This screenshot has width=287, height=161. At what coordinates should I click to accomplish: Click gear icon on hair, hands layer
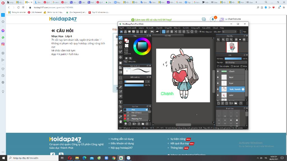click(243, 89)
